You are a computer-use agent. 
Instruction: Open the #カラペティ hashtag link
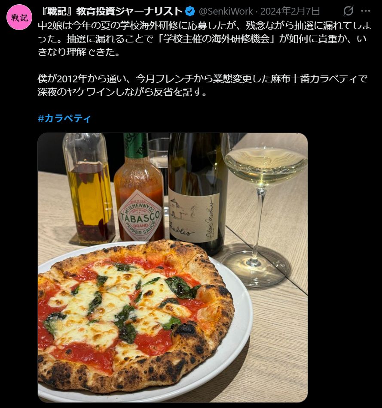64,118
